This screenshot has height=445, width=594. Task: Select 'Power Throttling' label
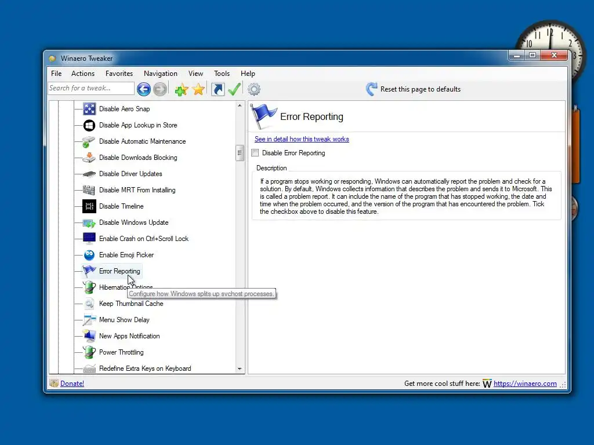(x=121, y=352)
